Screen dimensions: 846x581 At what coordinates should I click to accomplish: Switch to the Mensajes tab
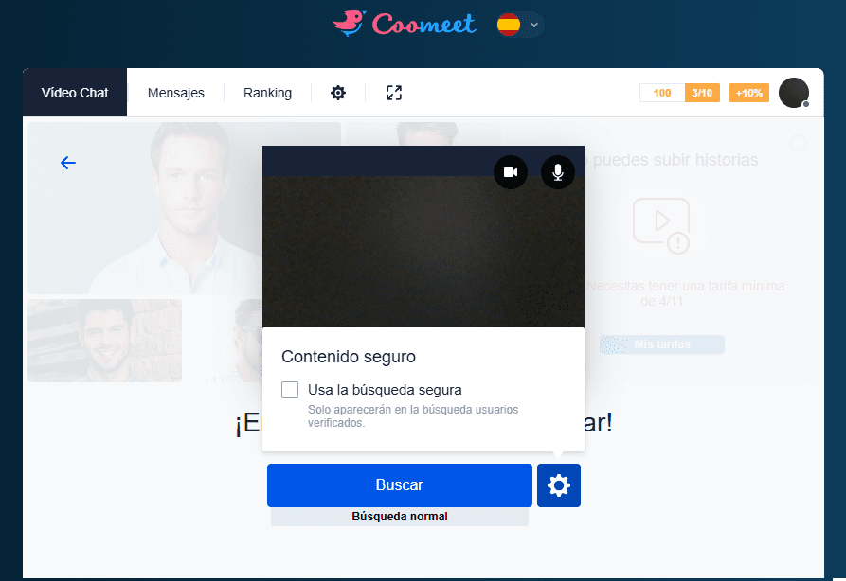point(175,93)
